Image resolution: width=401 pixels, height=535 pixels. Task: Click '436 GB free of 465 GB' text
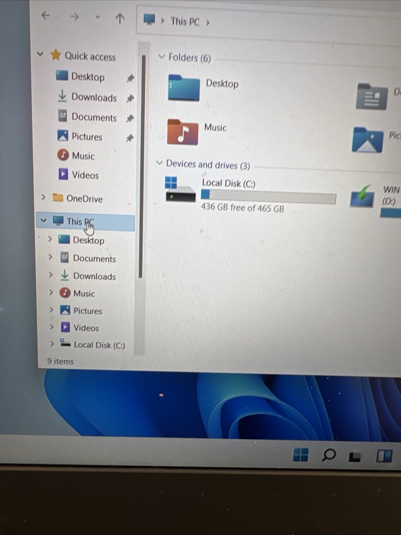click(x=243, y=208)
